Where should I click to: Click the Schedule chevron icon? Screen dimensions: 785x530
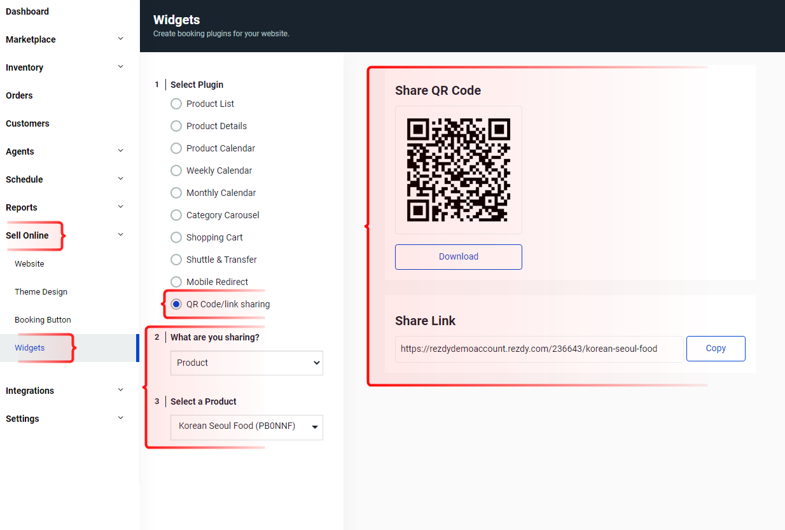[x=121, y=179]
